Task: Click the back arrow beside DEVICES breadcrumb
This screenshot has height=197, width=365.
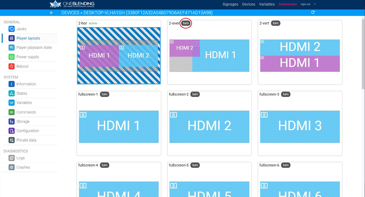Action: tap(51, 13)
